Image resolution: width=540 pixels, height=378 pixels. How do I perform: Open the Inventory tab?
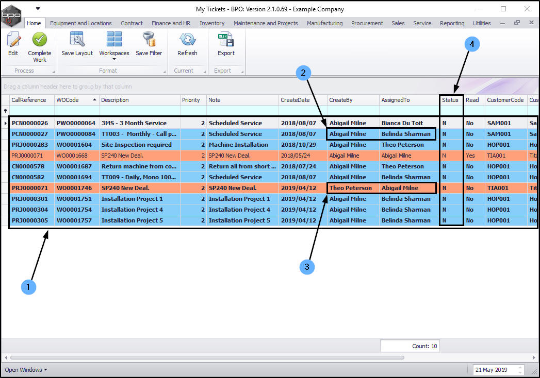pos(212,23)
